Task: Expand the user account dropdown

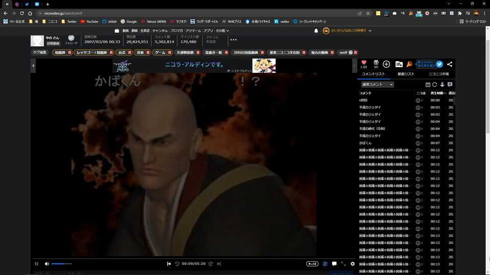Action: (x=370, y=31)
